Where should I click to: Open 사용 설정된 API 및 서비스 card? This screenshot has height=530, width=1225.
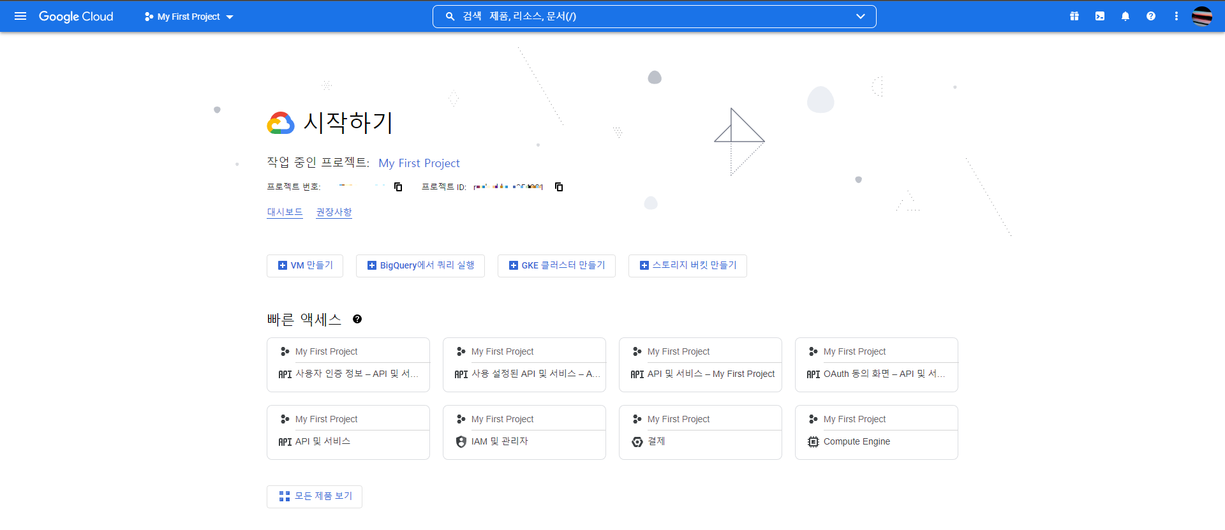tap(524, 365)
